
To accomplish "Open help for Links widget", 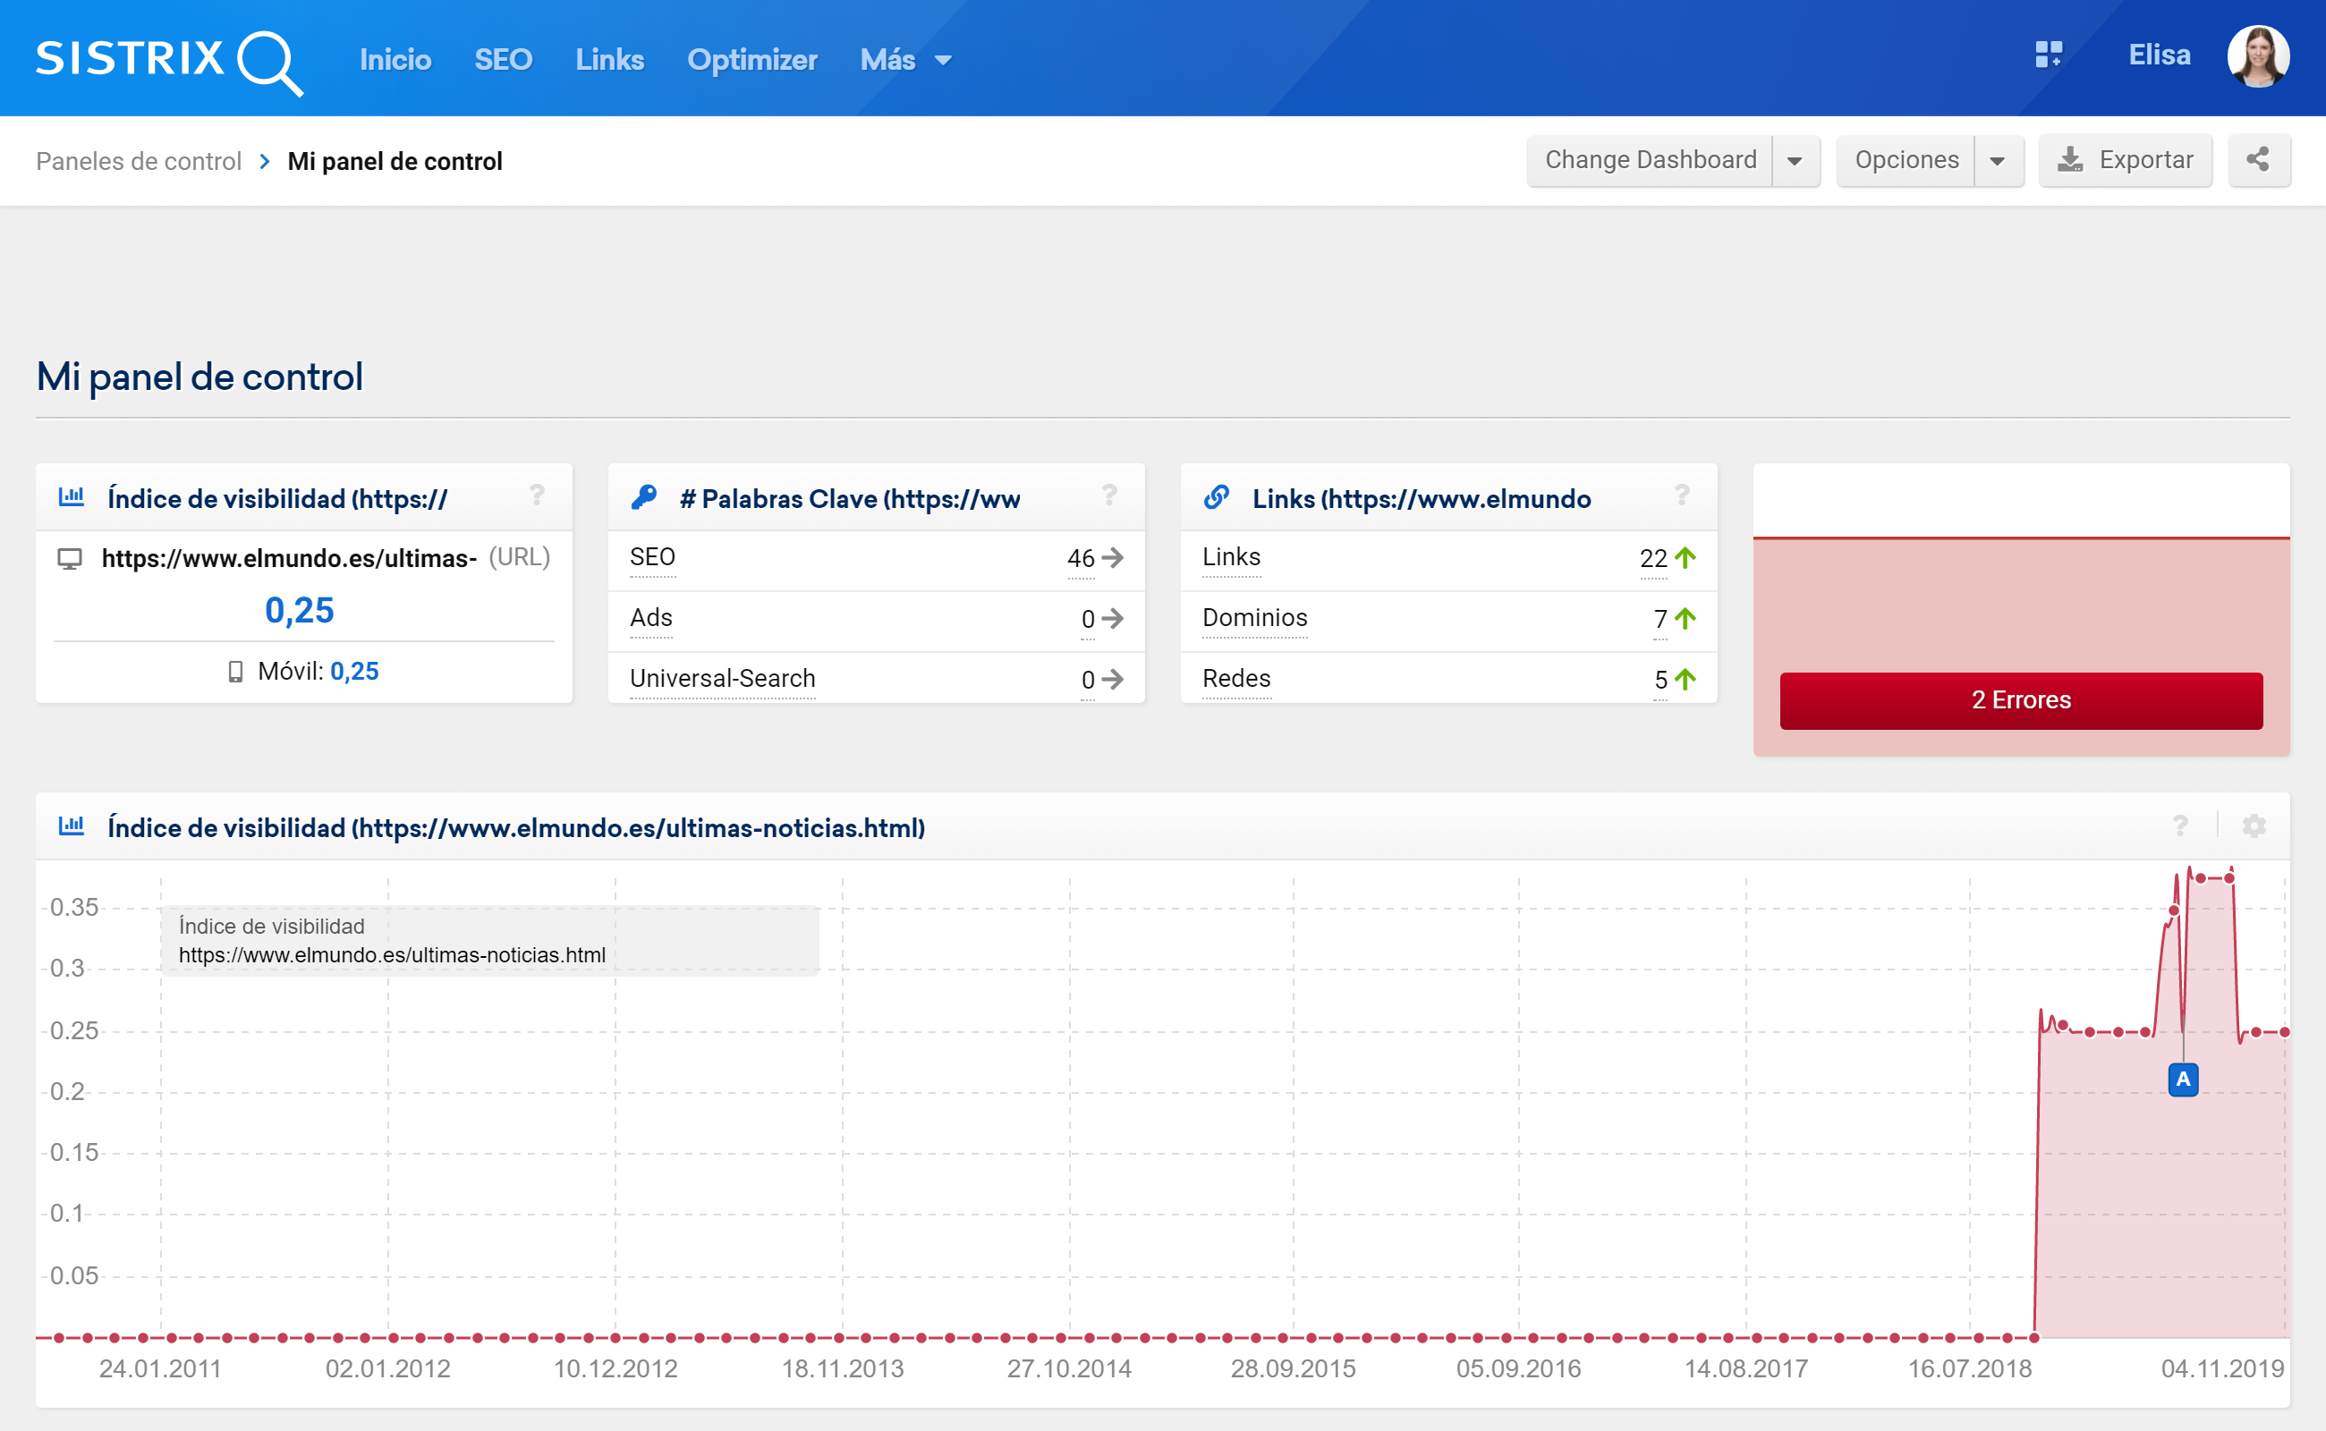I will pyautogui.click(x=1681, y=495).
